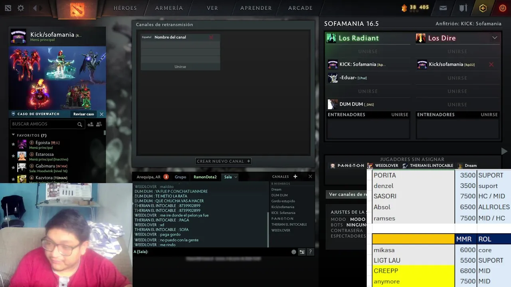Select unassigned player P-A-N-E-T-O-N
Image resolution: width=511 pixels, height=287 pixels.
click(347, 166)
